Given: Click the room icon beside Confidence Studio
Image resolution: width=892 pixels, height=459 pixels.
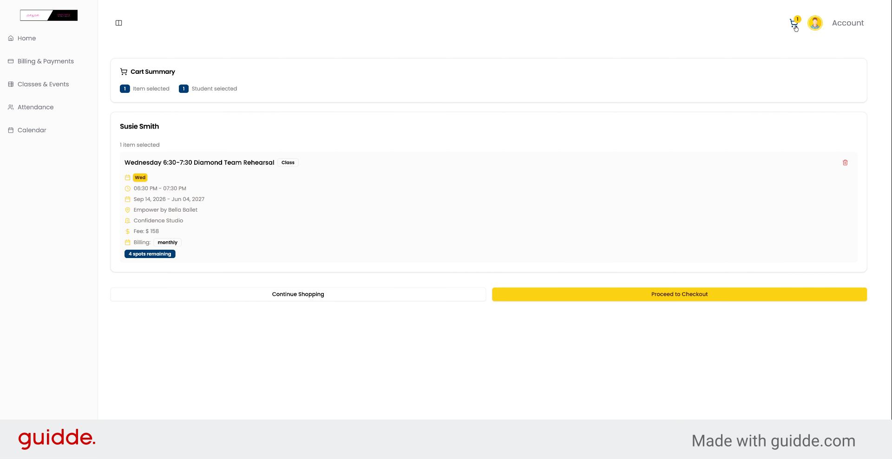Looking at the screenshot, I should point(127,220).
